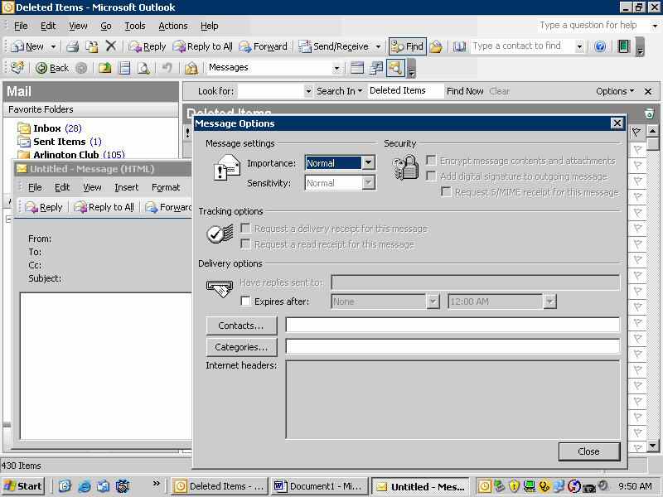Click the Categories text field
This screenshot has height=497, width=663.
point(452,346)
